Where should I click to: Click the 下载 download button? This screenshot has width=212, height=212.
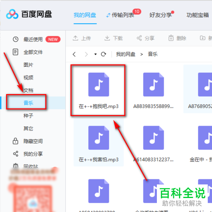[x=114, y=38]
